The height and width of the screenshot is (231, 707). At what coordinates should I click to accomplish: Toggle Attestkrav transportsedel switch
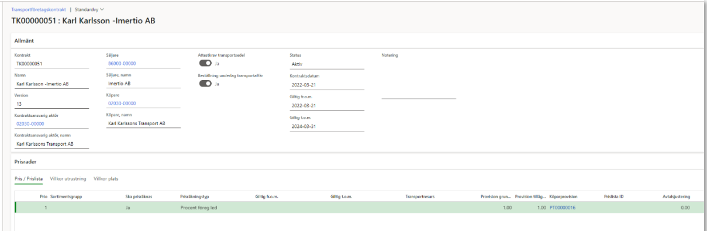pyautogui.click(x=205, y=63)
